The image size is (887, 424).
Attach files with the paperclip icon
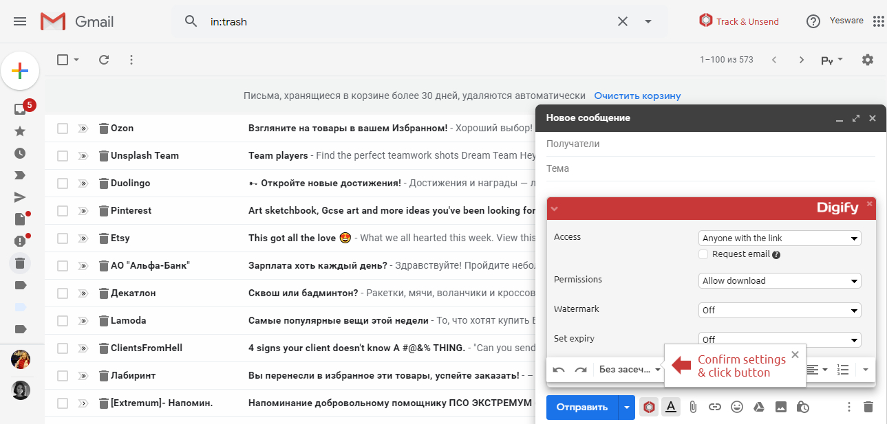pos(693,407)
